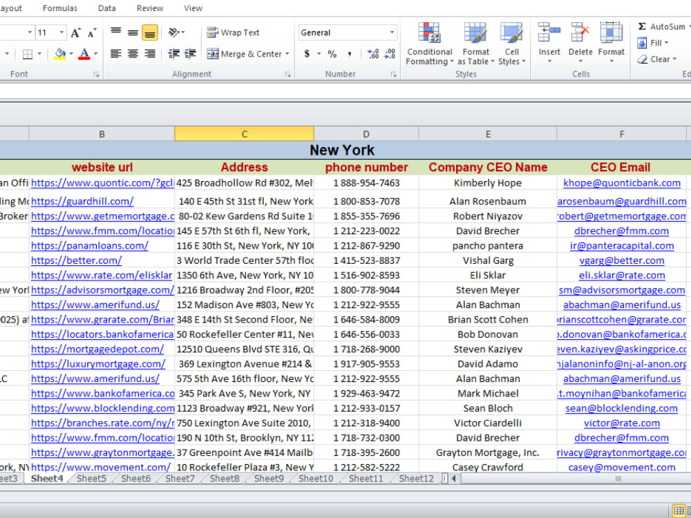Open borders dropdown arrow

pyautogui.click(x=39, y=54)
